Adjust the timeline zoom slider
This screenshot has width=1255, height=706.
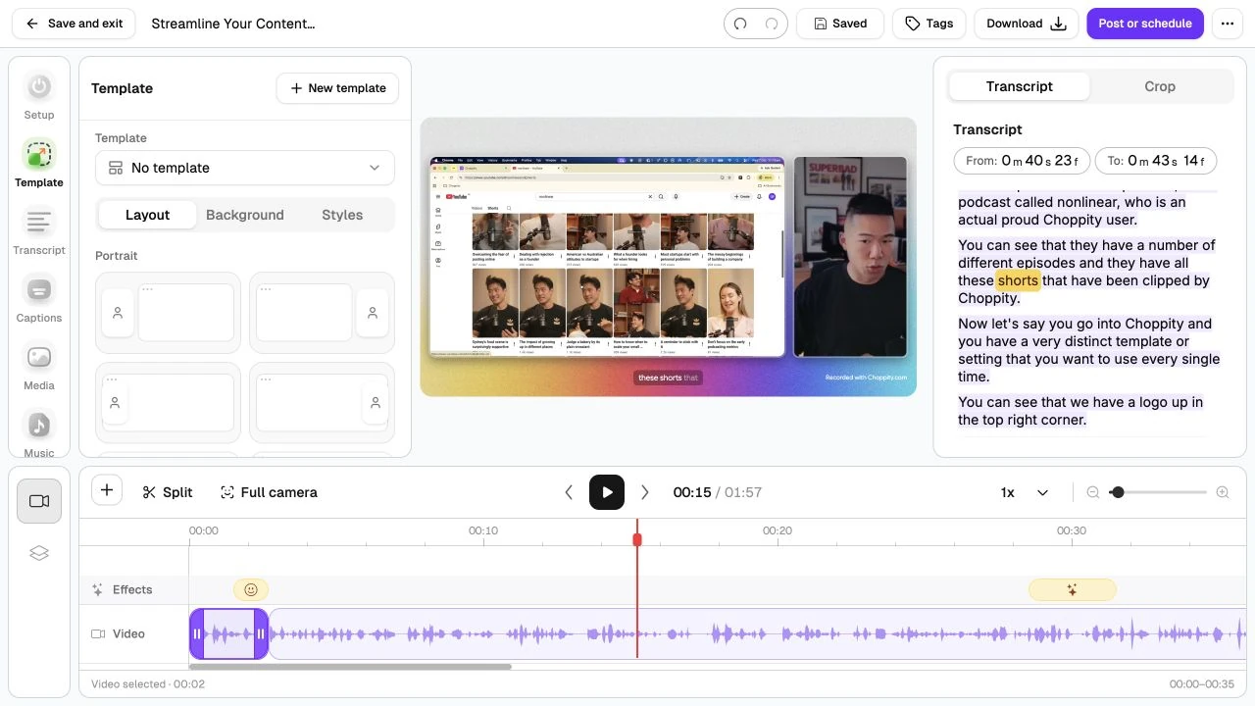(1158, 492)
